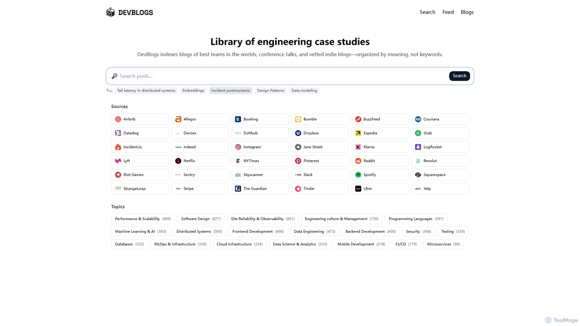Try the Data modeling suggestion chip
Image resolution: width=580 pixels, height=326 pixels.
click(x=304, y=91)
